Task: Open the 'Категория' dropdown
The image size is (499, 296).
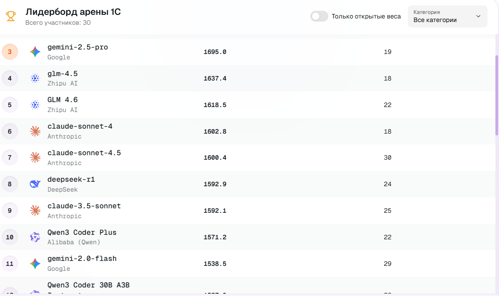Action: [447, 17]
